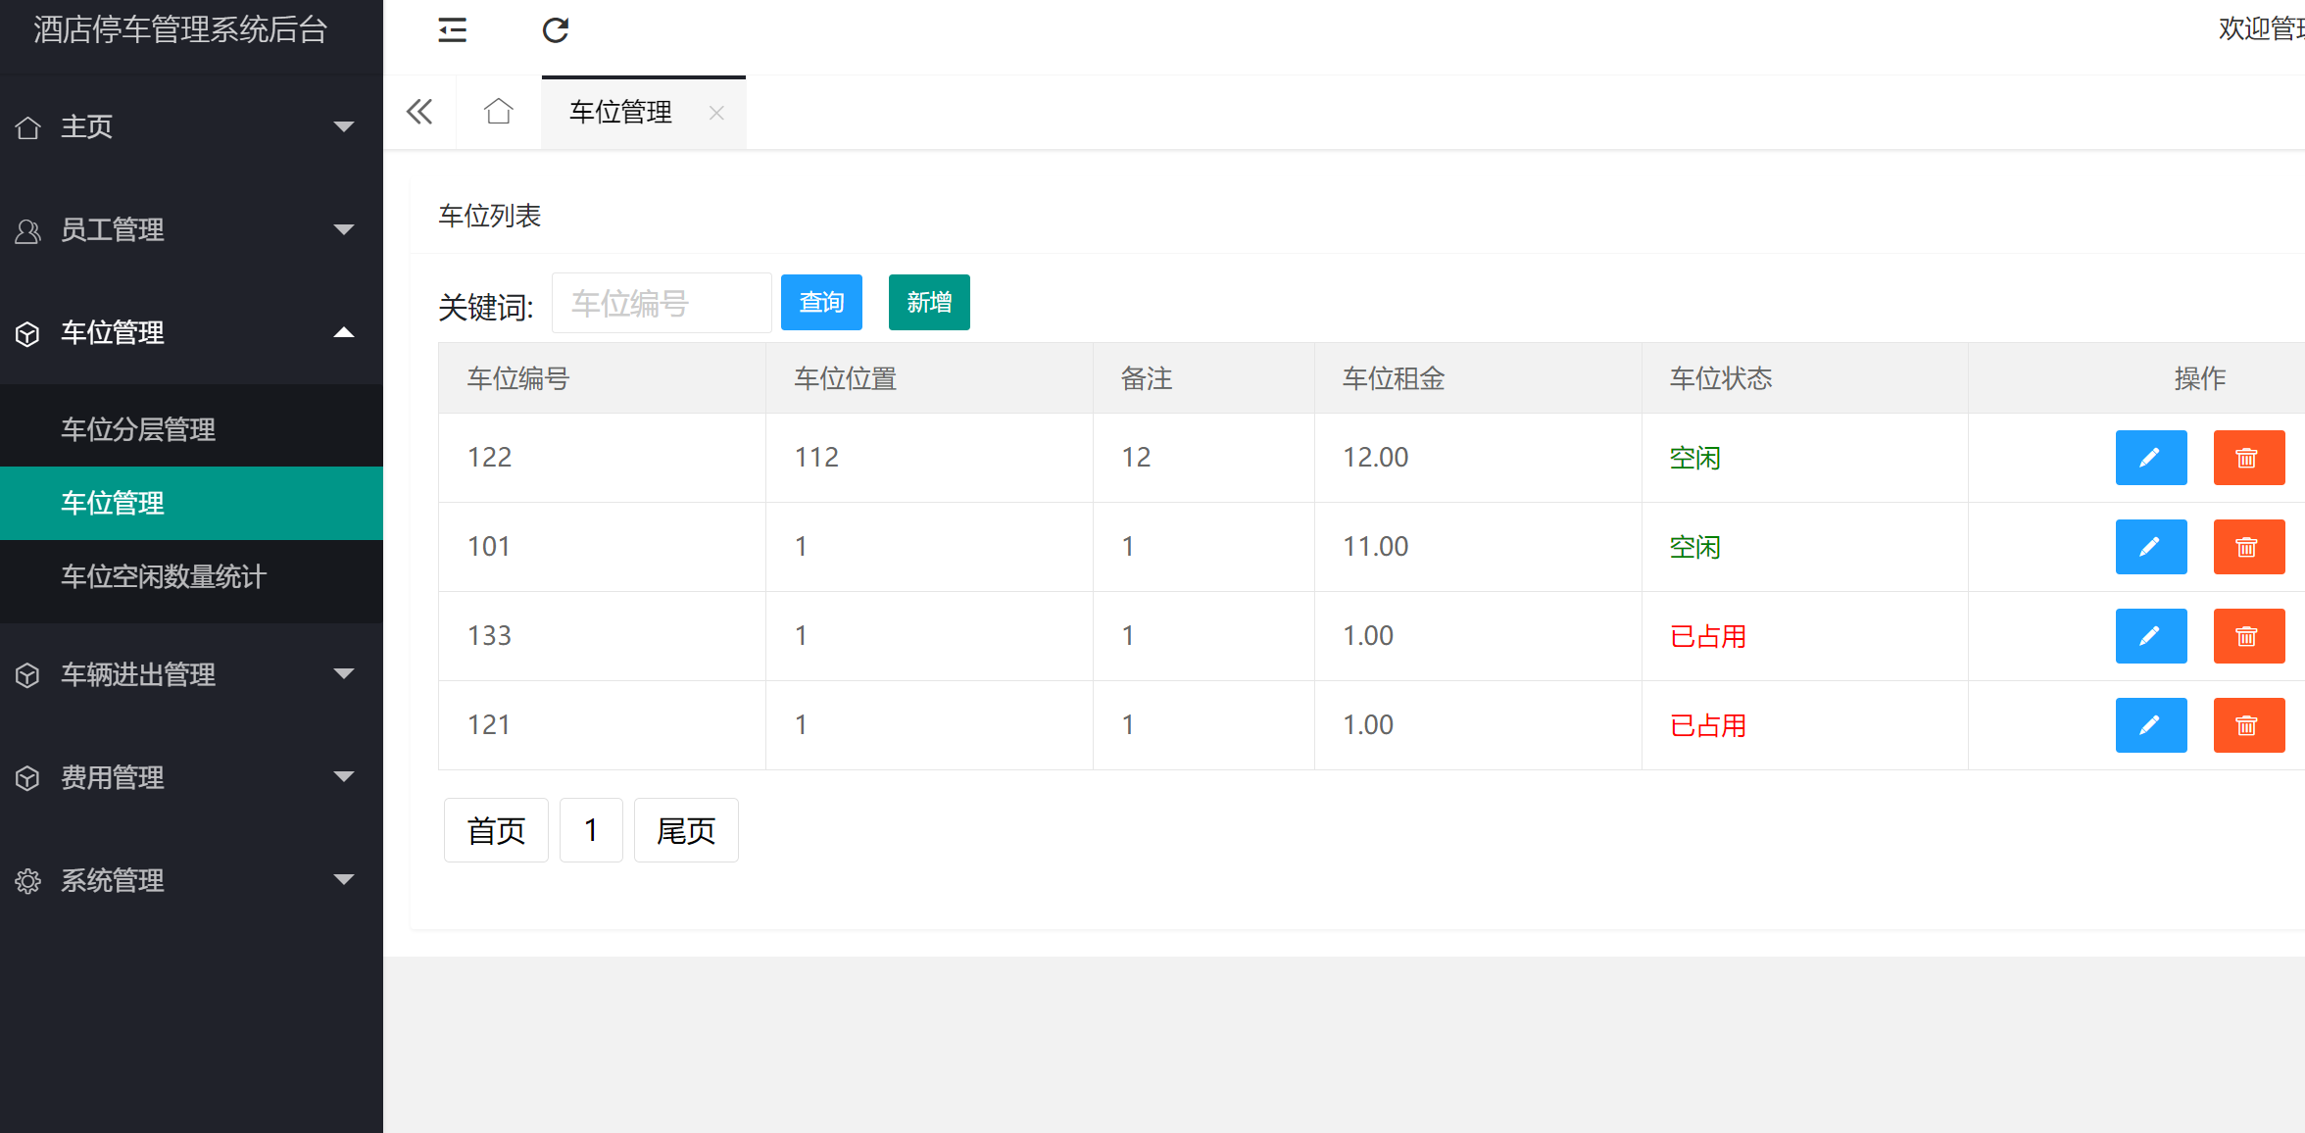Click the sidebar collapse menu icon
The image size is (2305, 1133).
452,30
